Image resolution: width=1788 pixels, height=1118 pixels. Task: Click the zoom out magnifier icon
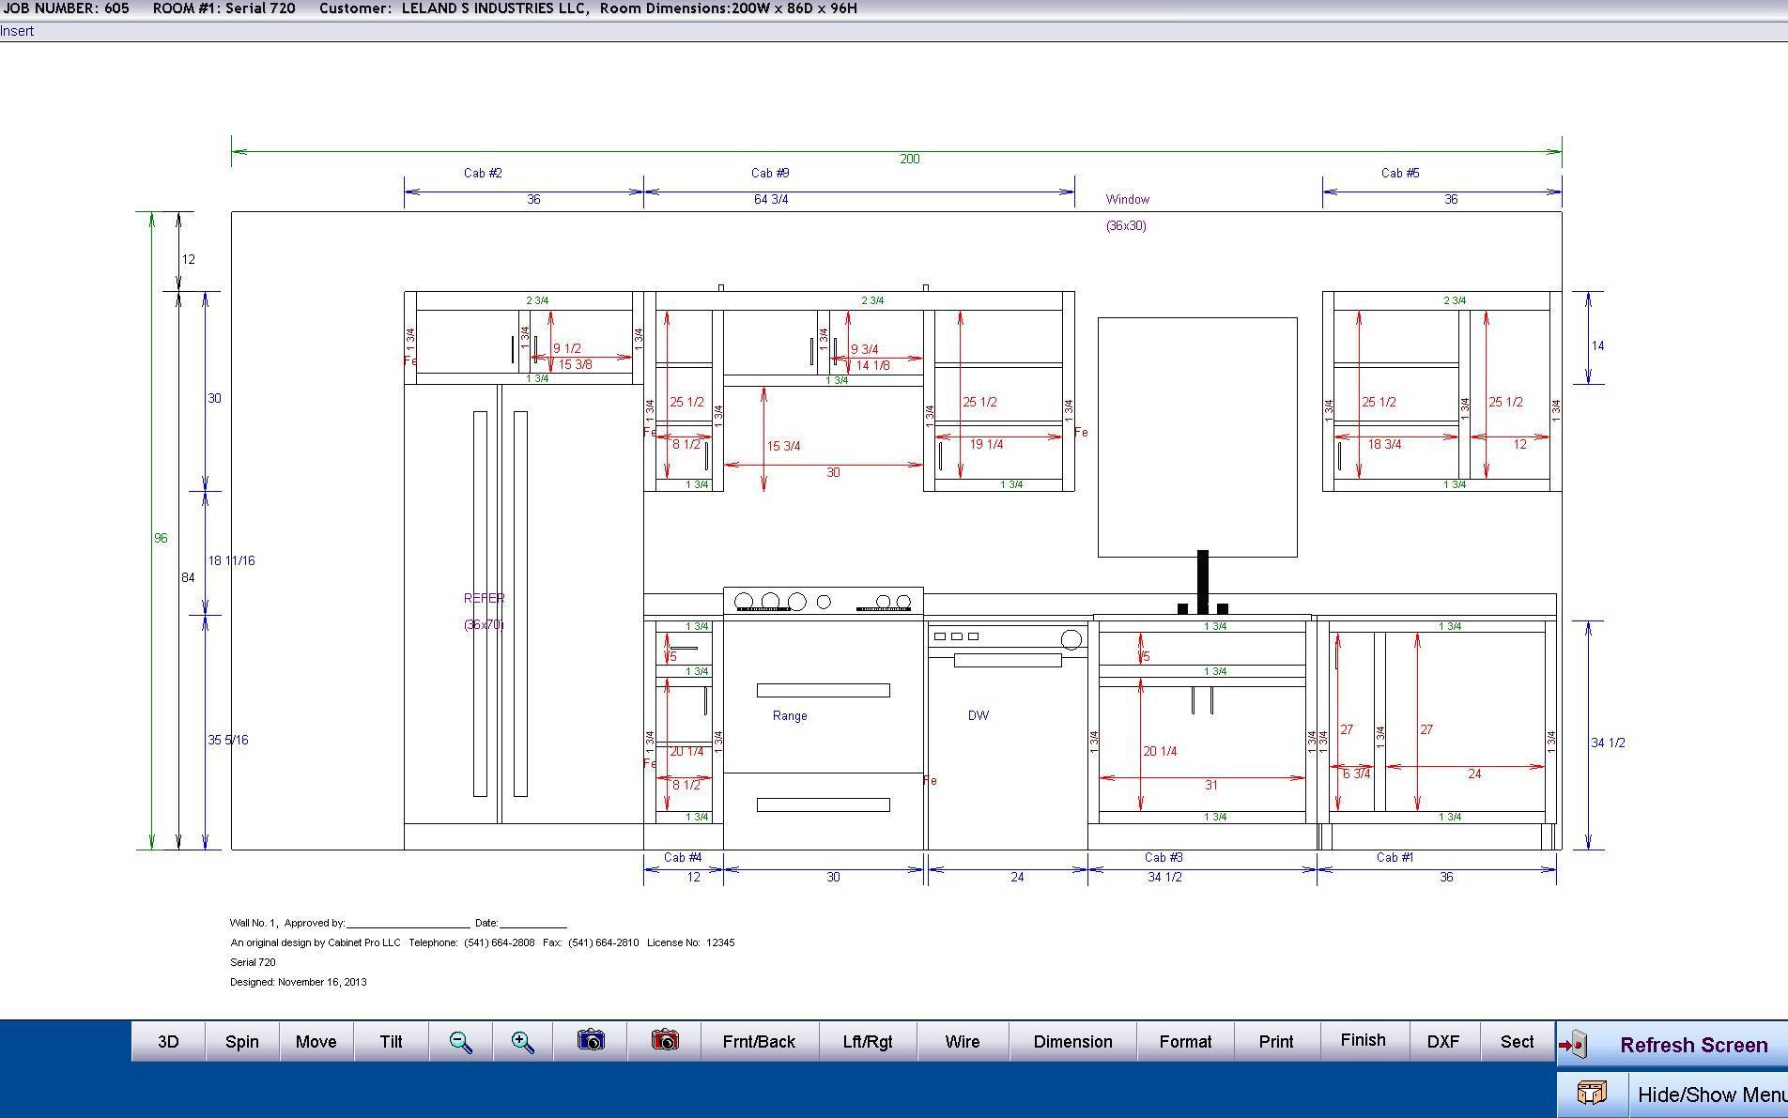pyautogui.click(x=460, y=1042)
